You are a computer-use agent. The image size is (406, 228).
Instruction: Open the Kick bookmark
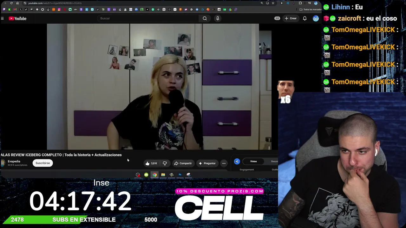(10, 9)
